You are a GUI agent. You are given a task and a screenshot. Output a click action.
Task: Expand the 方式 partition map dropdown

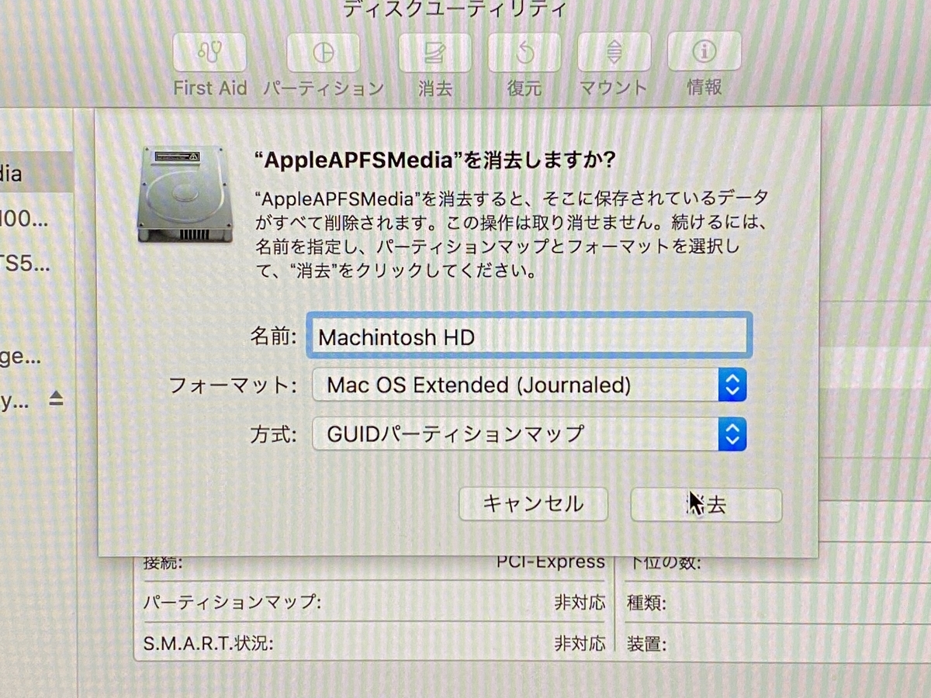[733, 434]
